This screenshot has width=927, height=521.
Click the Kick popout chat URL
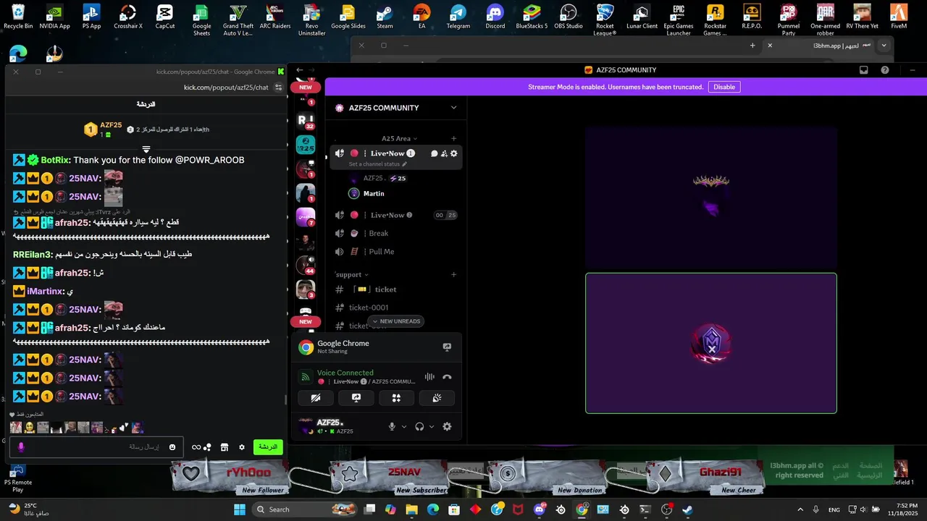pos(226,88)
